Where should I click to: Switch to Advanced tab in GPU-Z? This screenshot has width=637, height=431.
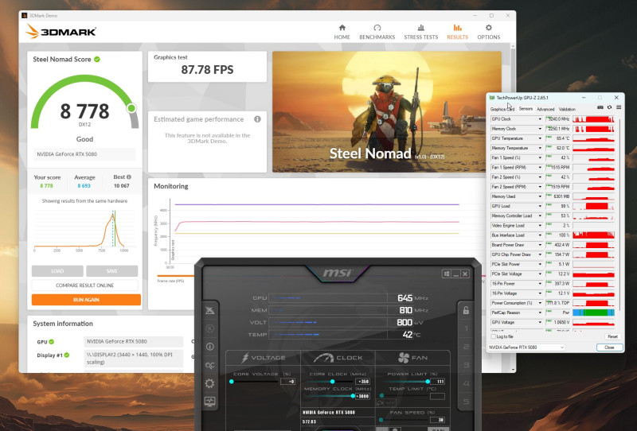pos(545,109)
